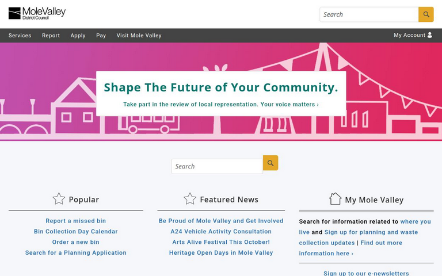Click the Featured News star icon
The image size is (442, 276).
pos(190,199)
